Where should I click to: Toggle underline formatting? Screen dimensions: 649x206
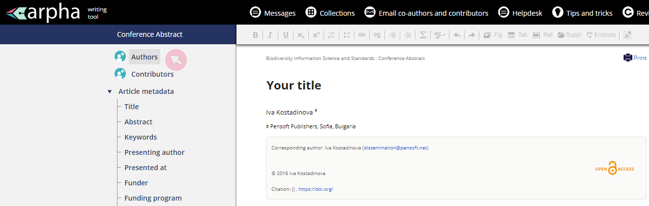point(286,35)
